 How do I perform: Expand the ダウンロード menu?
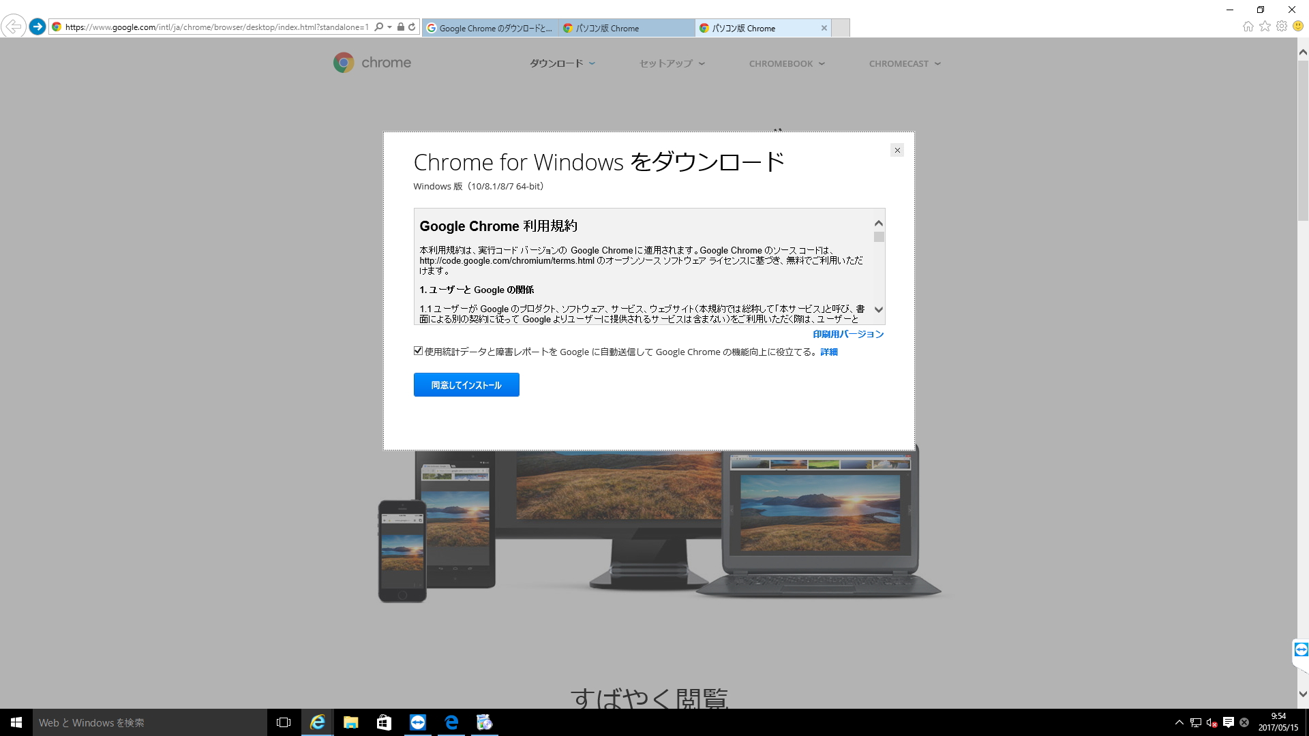point(562,63)
